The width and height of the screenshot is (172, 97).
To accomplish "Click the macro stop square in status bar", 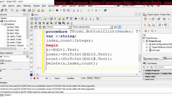I will 38,78.
